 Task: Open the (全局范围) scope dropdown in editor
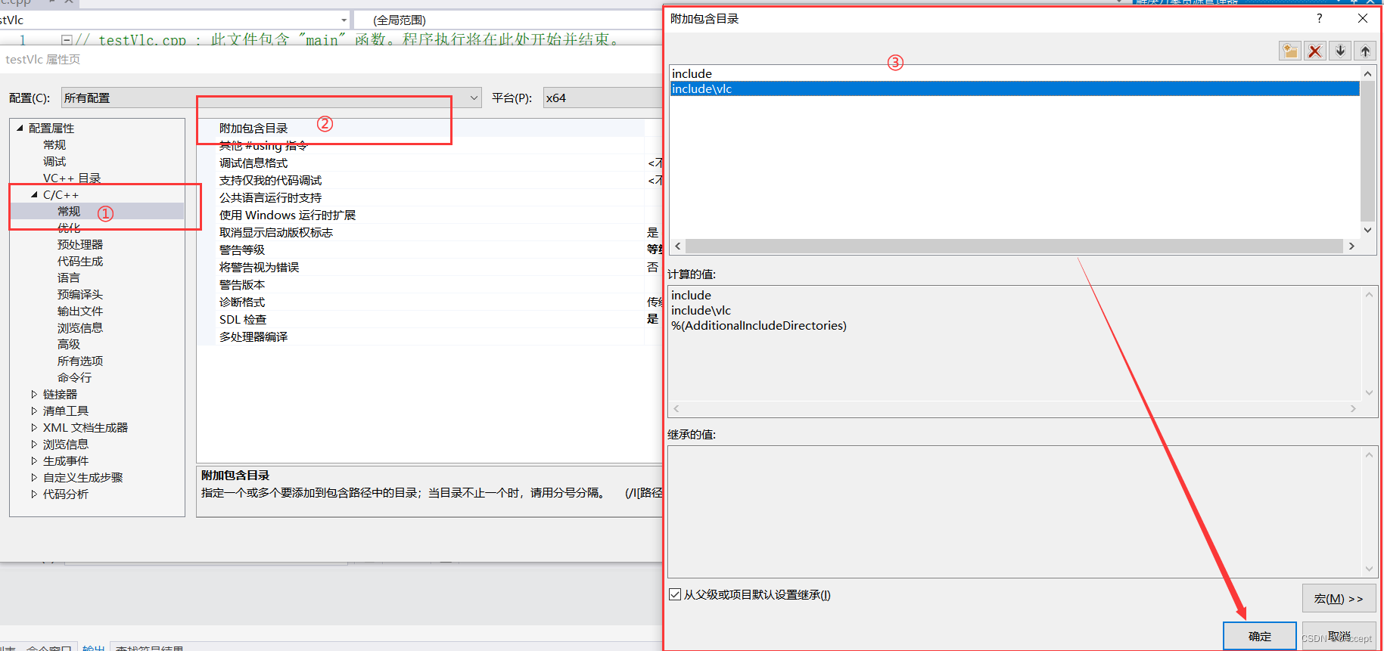pyautogui.click(x=509, y=20)
